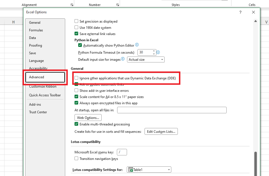Enable Set precision as displayed

[x=76, y=21]
